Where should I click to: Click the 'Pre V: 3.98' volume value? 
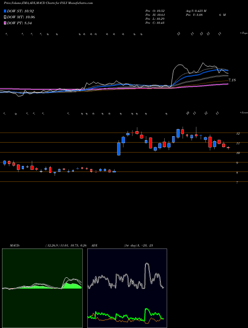pyautogui.click(x=194, y=15)
